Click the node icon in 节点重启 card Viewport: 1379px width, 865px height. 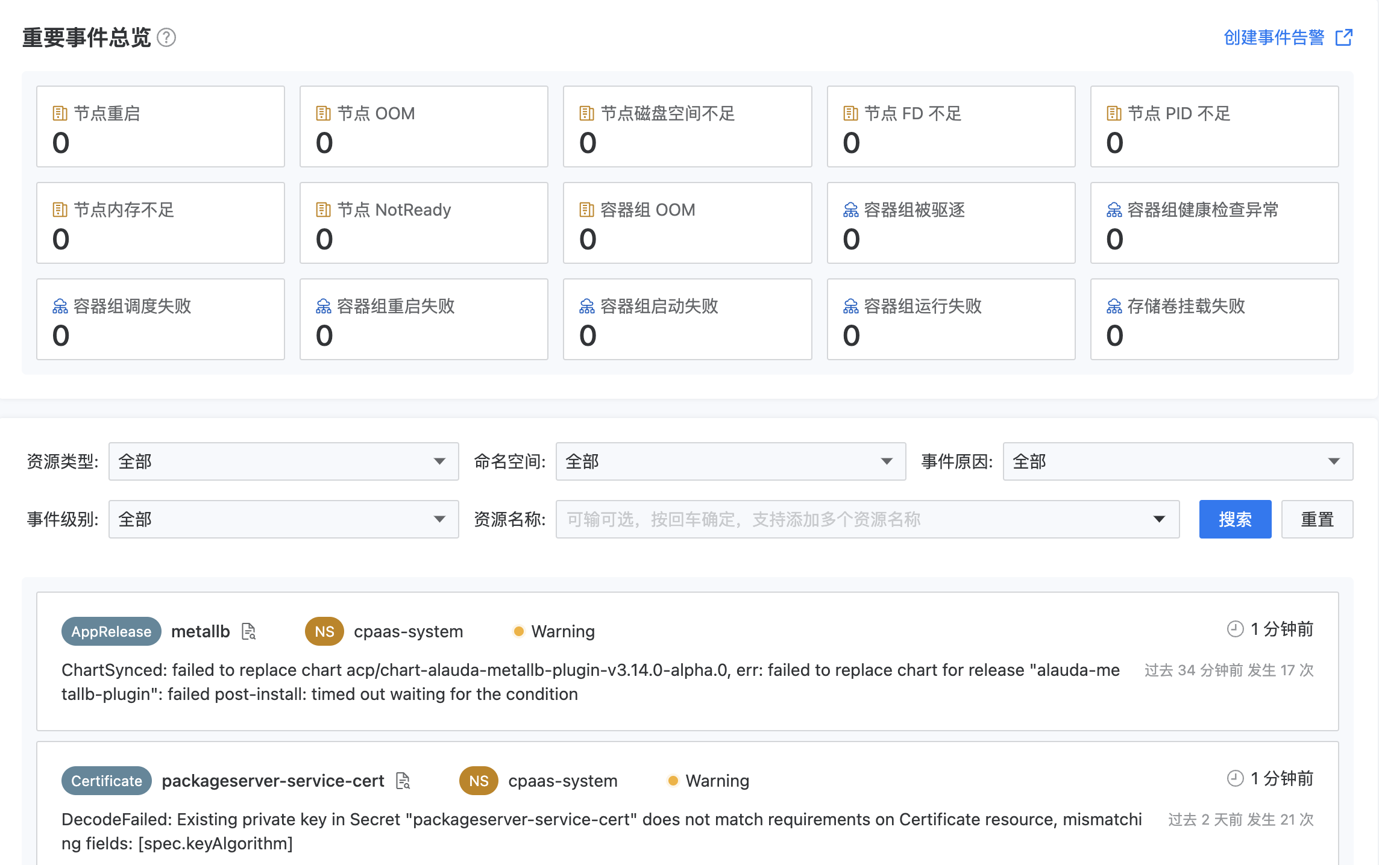coord(60,113)
